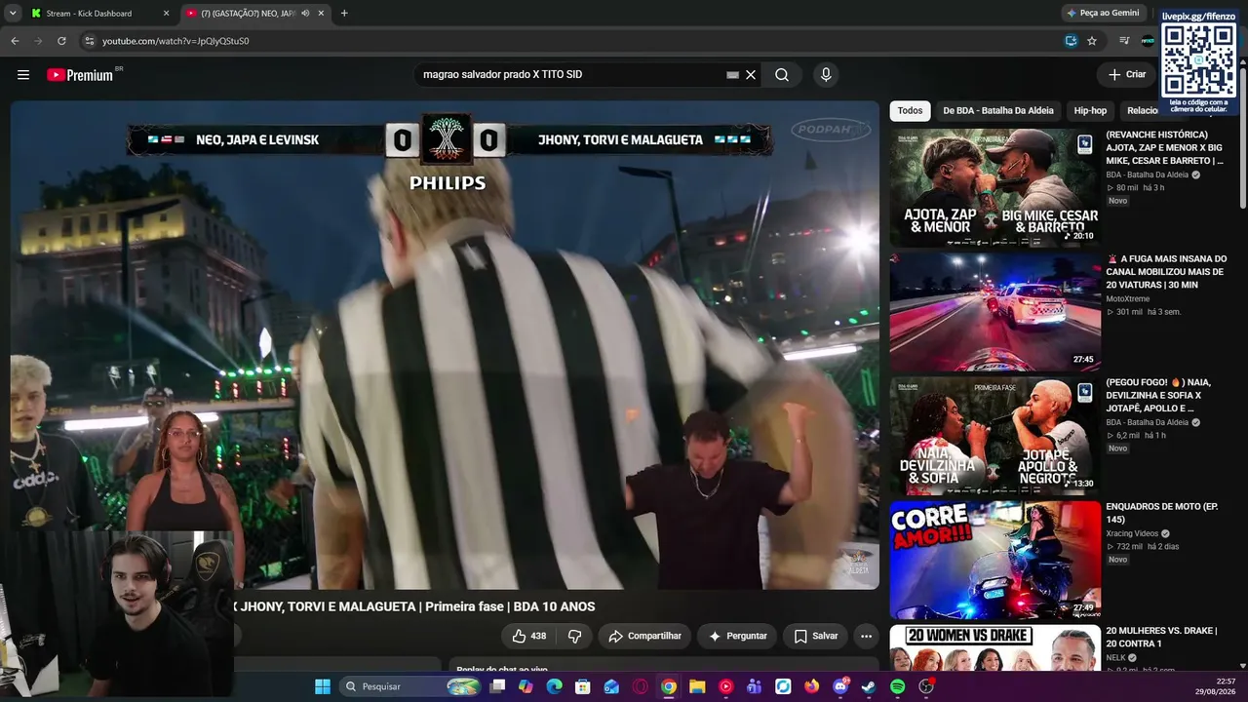Open '20 MULHERES VS. DRAKE' video title
The height and width of the screenshot is (702, 1248).
coord(1162,638)
